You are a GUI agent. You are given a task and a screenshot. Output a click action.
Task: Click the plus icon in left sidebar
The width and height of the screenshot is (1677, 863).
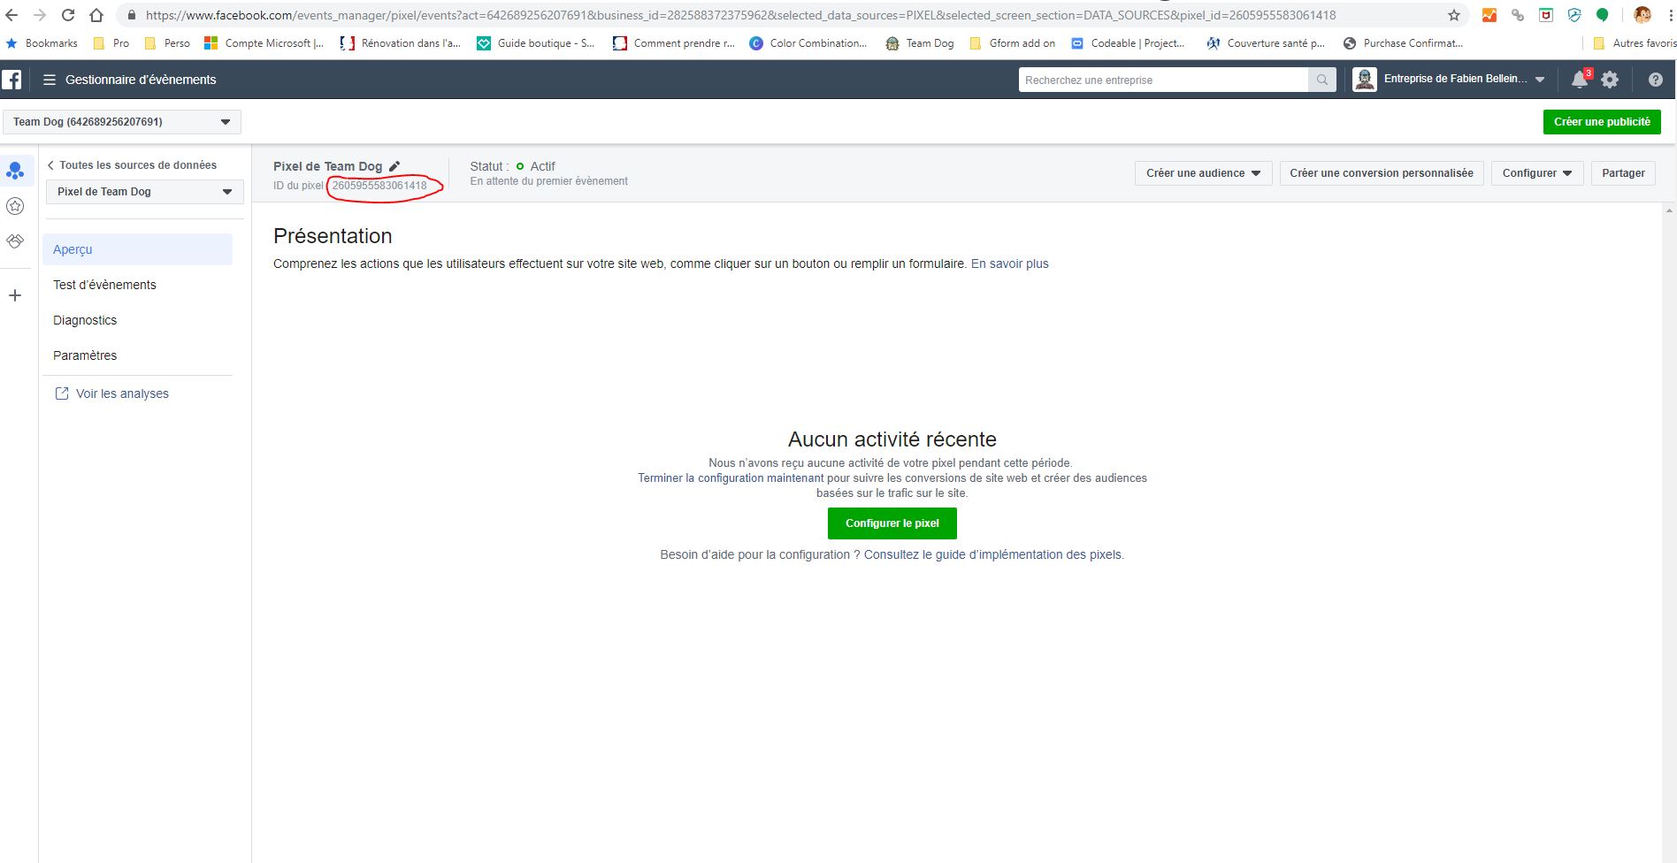pyautogui.click(x=15, y=295)
